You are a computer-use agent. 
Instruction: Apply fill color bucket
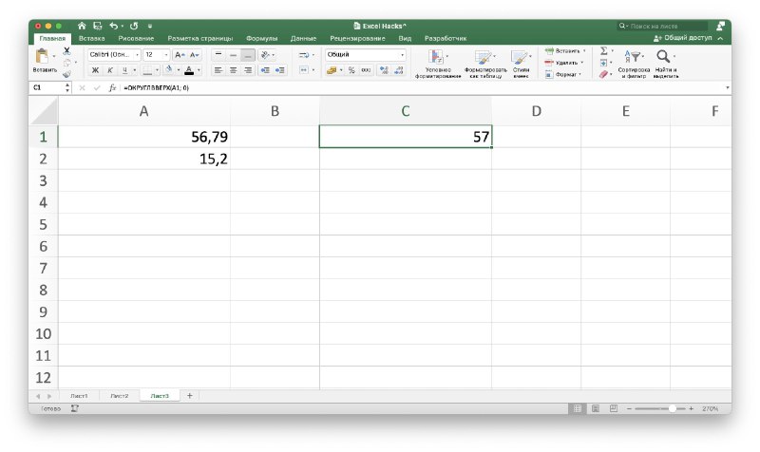(x=169, y=70)
